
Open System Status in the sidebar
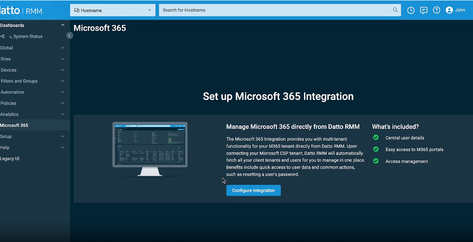(x=28, y=36)
